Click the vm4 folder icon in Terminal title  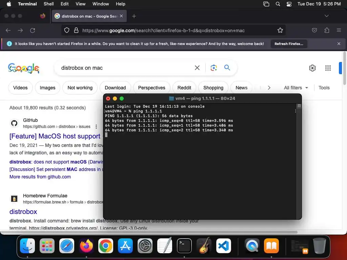(171, 99)
